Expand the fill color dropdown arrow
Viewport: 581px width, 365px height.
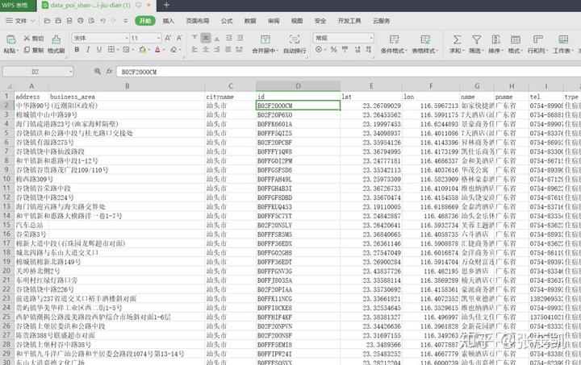pyautogui.click(x=149, y=50)
